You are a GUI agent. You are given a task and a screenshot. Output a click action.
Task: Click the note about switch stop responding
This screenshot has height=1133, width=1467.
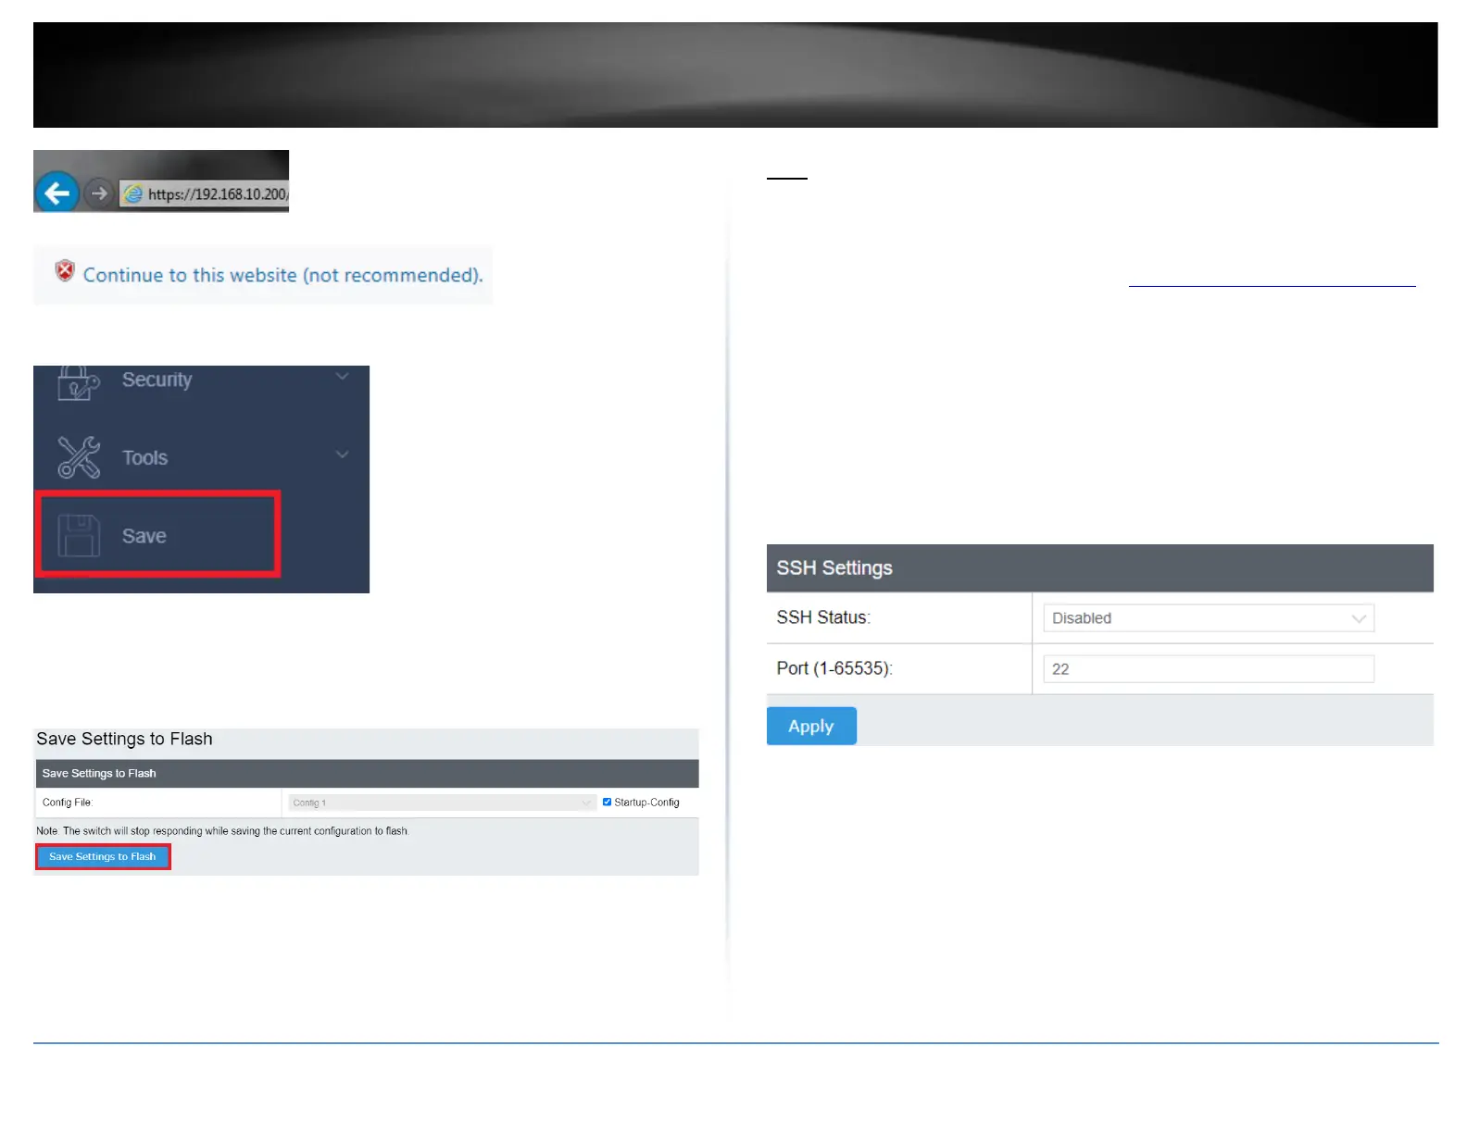pos(222,831)
